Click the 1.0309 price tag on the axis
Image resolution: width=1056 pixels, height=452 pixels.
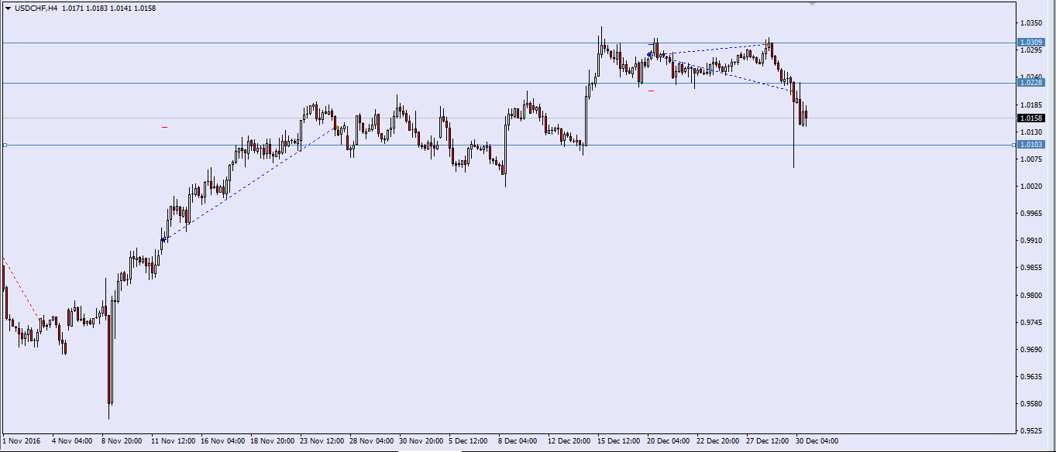click(1031, 43)
